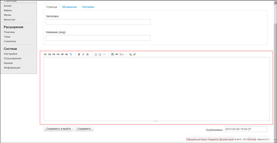Image resolution: width=277 pixels, height=143 pixels.
Task: Toggle bold formatting in the editor
Action: [x=79, y=54]
